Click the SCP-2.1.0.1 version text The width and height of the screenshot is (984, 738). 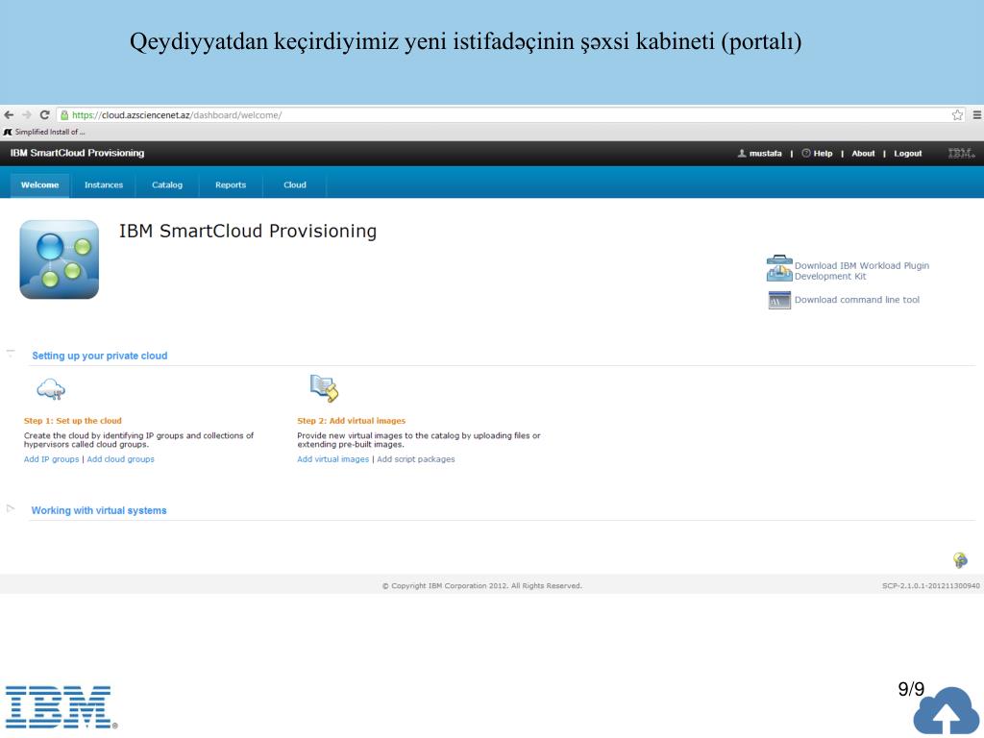(930, 586)
